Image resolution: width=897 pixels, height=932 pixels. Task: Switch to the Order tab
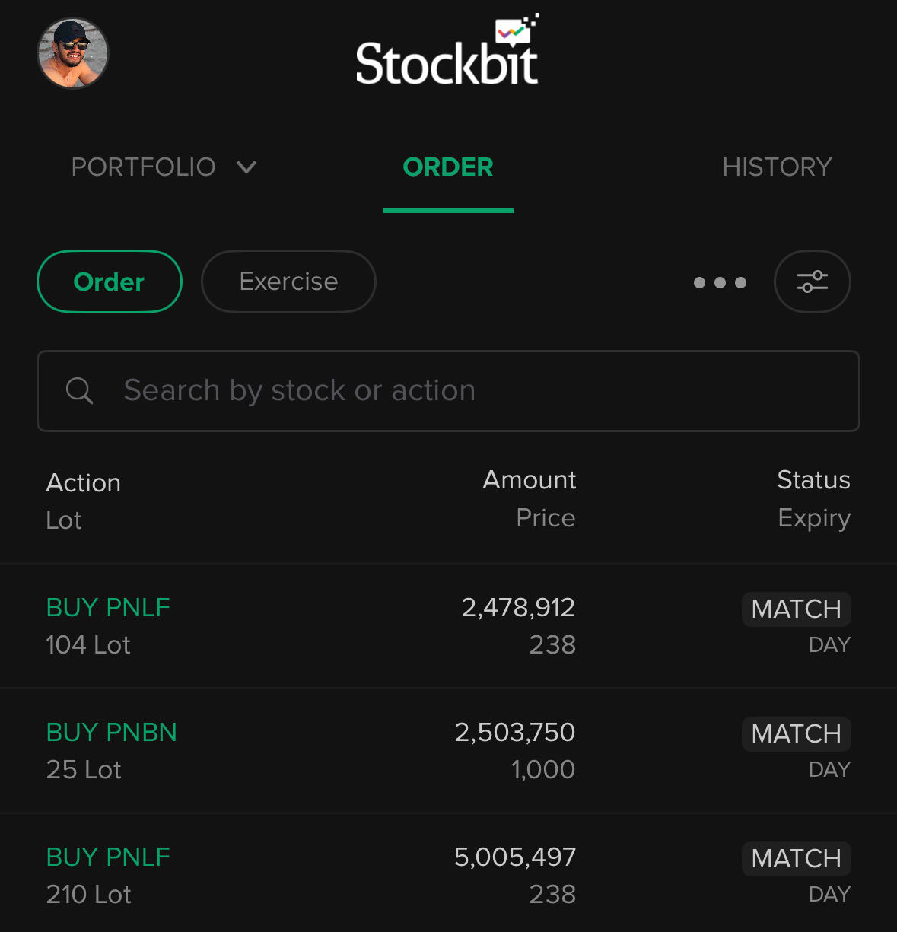(x=448, y=167)
